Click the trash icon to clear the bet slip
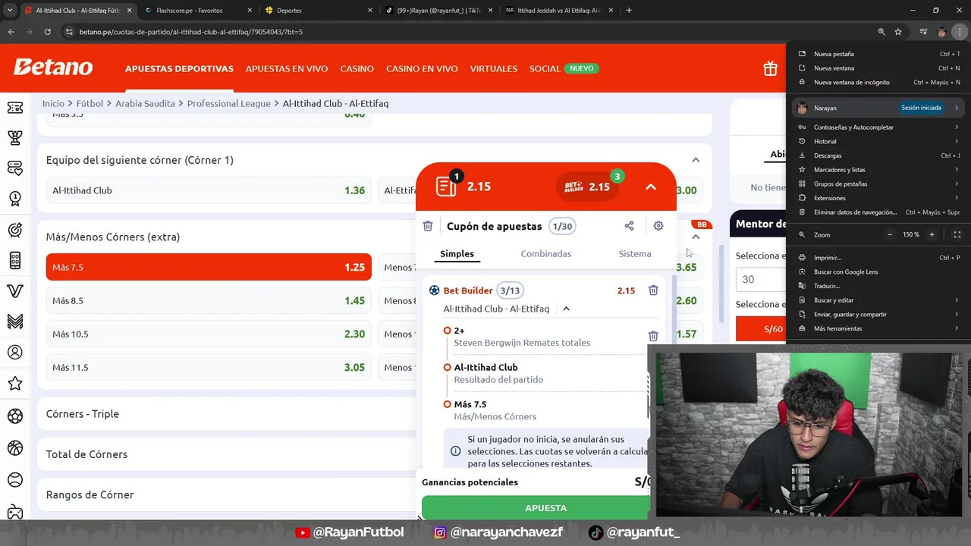This screenshot has width=971, height=546. (x=428, y=226)
